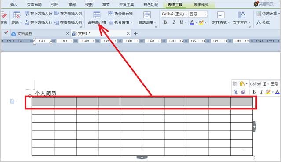Switch to Table Tools (表格工具) tab
The image size is (281, 162).
[x=175, y=4]
